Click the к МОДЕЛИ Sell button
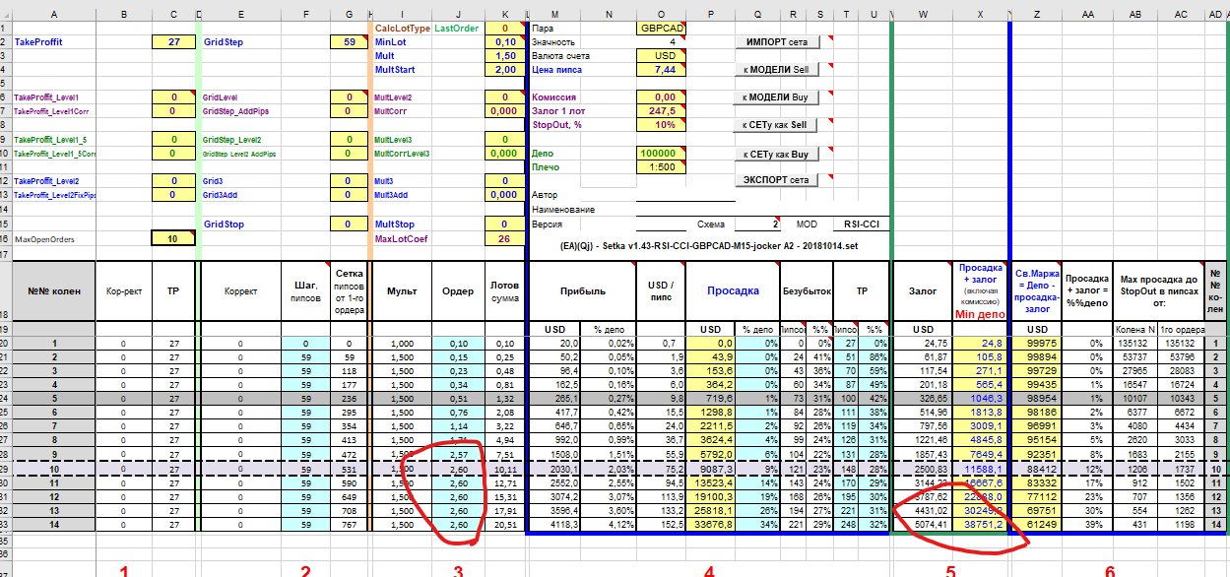 776,70
